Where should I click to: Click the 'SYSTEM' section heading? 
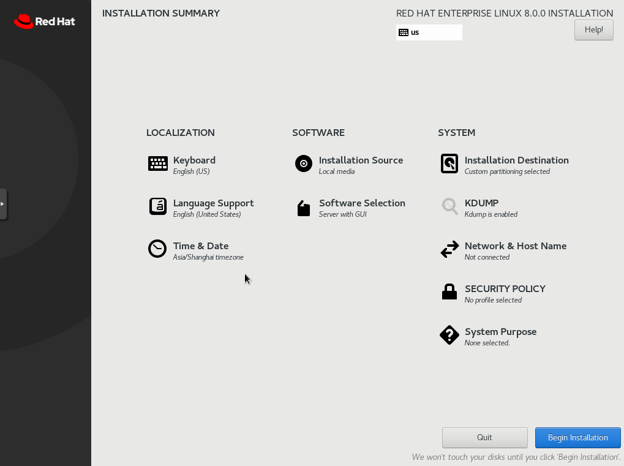tap(456, 132)
